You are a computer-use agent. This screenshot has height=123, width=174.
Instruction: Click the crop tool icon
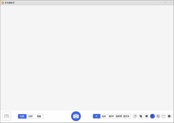(141, 116)
